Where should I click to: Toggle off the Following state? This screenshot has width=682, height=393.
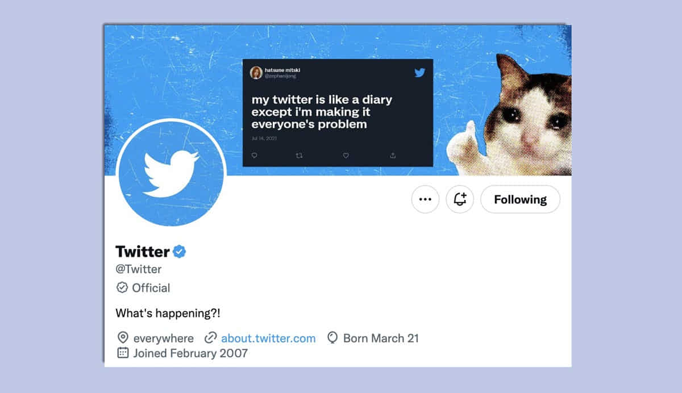[x=519, y=199]
